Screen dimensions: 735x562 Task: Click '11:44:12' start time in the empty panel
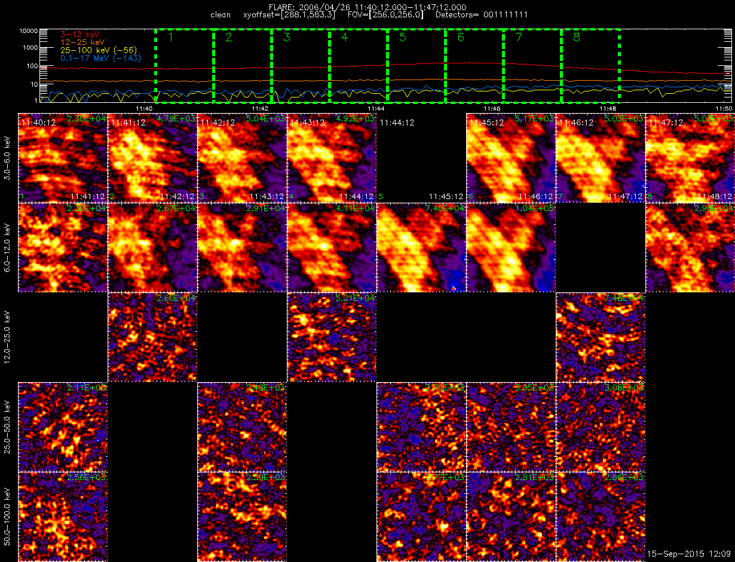coord(397,122)
